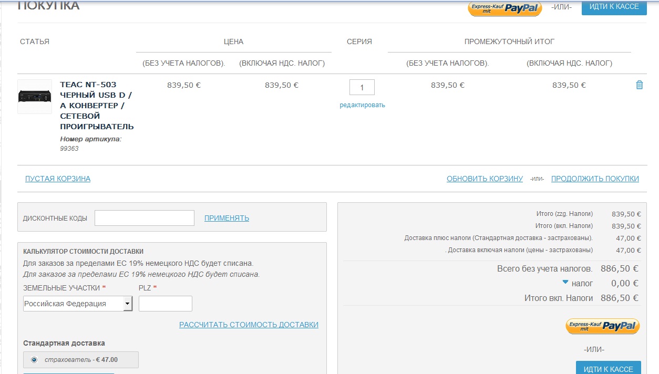Apply the code with ПРИМЕНЯТЬ link
Viewport: 659px width, 374px height.
pos(226,218)
